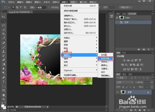
Task: Click the foreground color swatch
Action: 3,106
